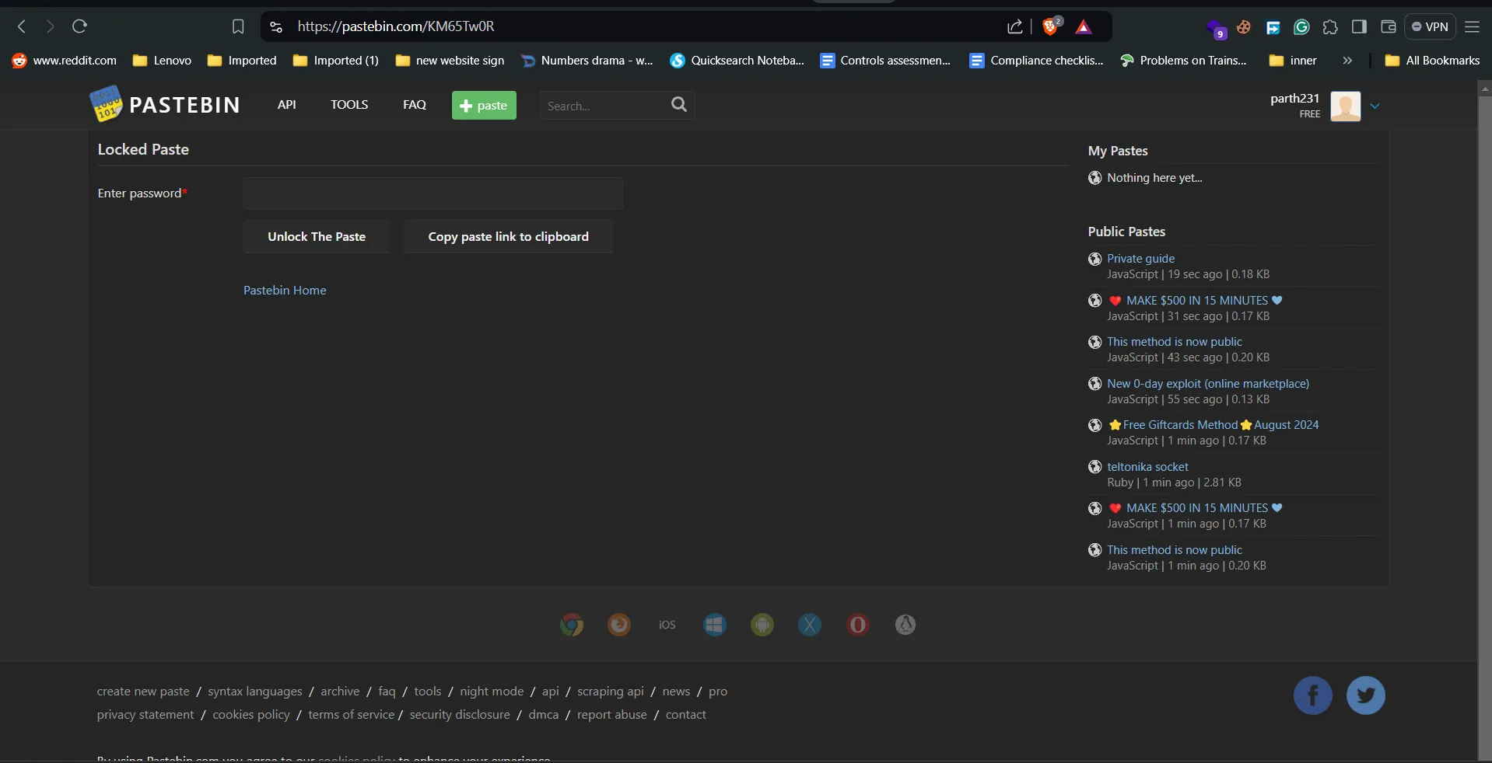Click the Firefox add-on icon
This screenshot has height=763, width=1492.
619,625
